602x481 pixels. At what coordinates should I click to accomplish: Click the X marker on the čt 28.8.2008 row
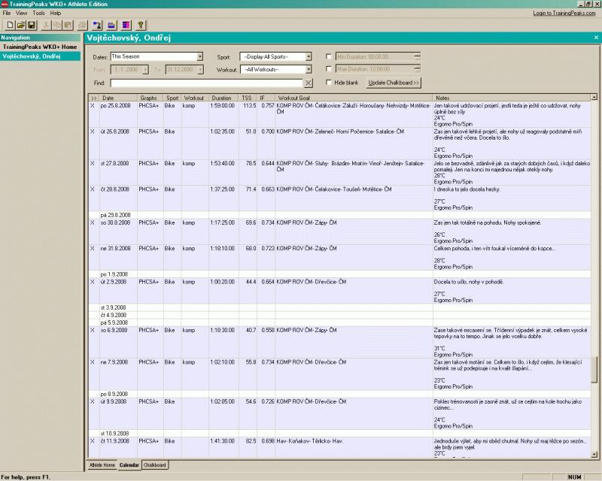point(92,189)
